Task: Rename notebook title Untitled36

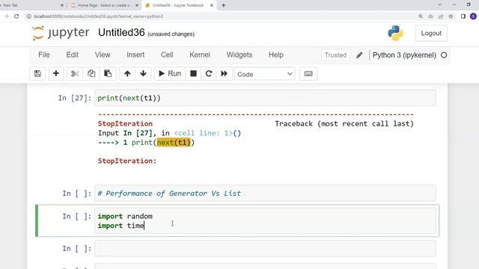Action: click(x=121, y=32)
